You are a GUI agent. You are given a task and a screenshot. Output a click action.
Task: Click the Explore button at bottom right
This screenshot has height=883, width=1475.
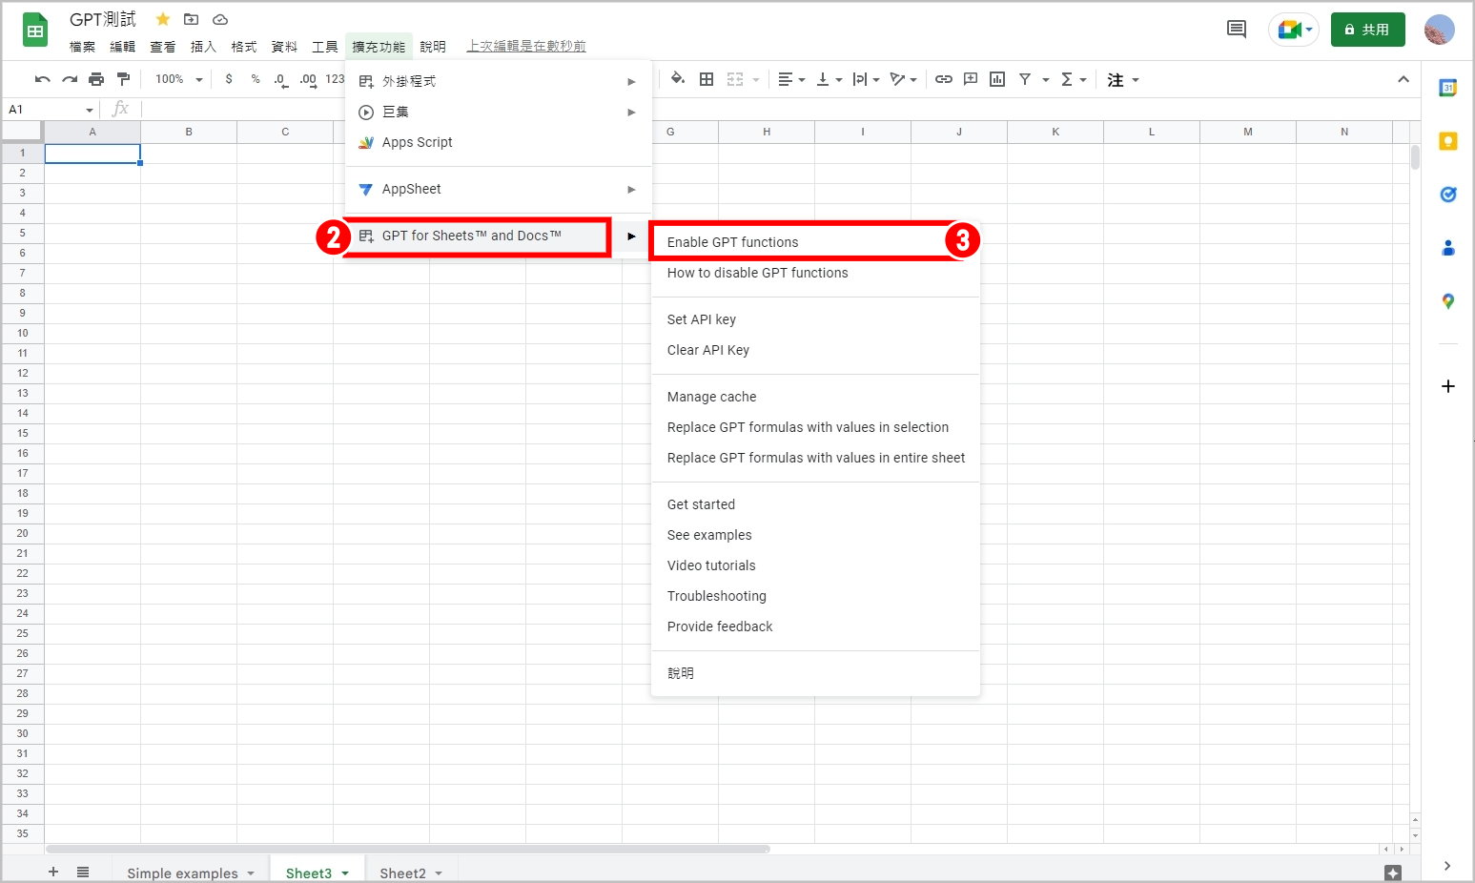tap(1392, 872)
